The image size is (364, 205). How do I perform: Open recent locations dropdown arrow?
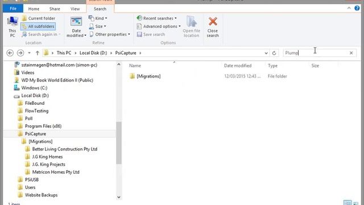(x=29, y=53)
